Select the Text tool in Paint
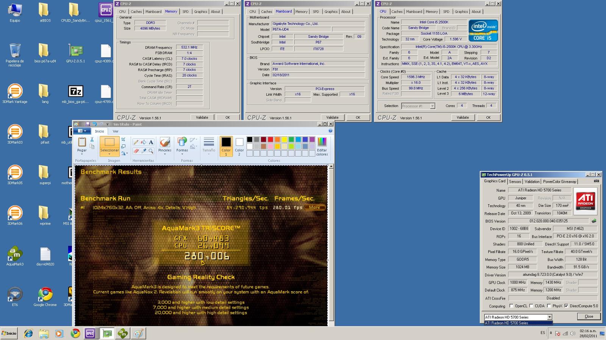The image size is (606, 340). [151, 142]
